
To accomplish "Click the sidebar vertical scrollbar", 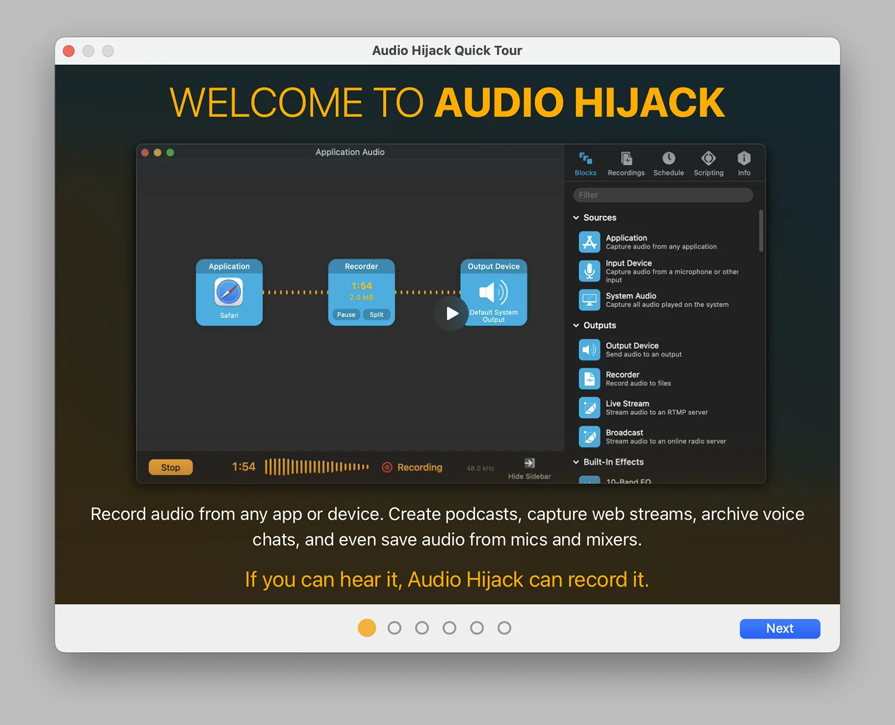I will (761, 230).
